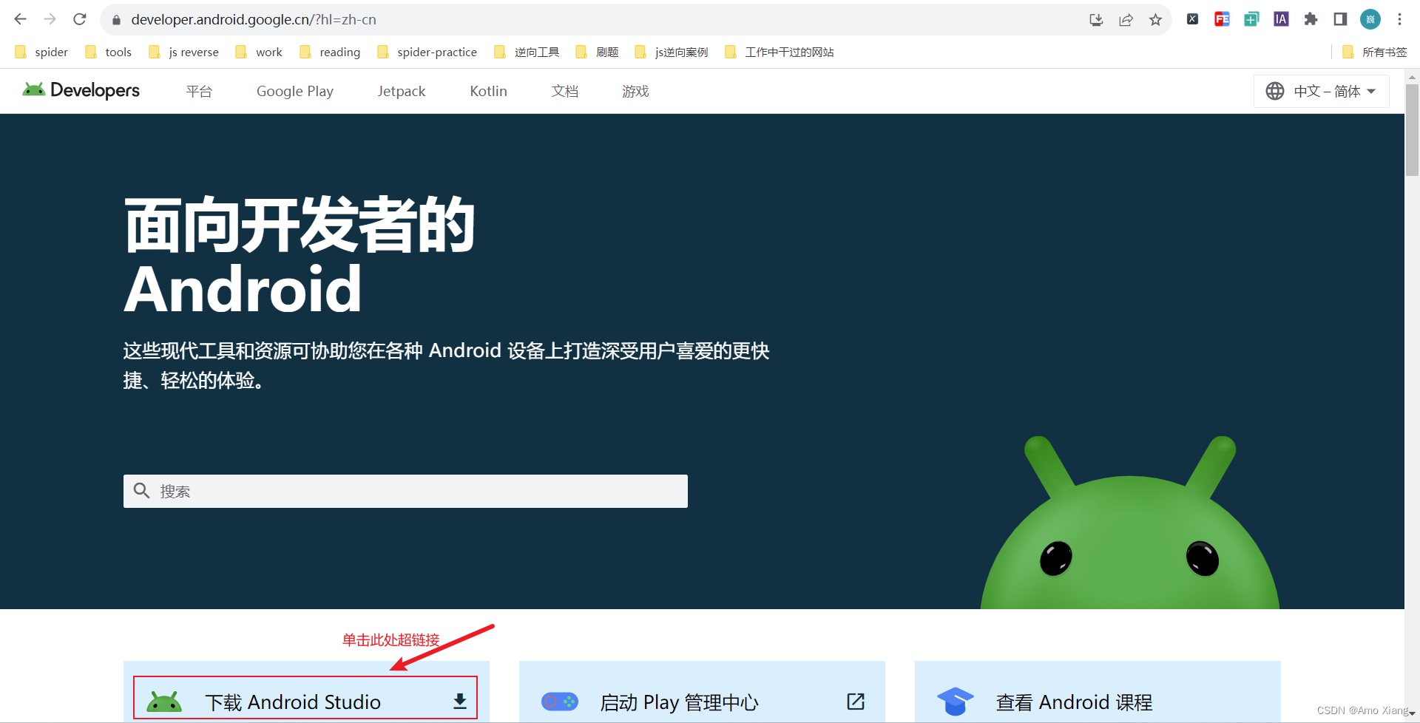Open the Jetpack navigation tab
This screenshot has height=723, width=1420.
click(x=402, y=91)
